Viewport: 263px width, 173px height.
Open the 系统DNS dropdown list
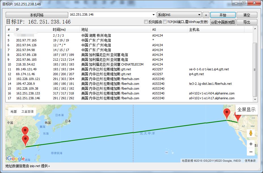199,15
